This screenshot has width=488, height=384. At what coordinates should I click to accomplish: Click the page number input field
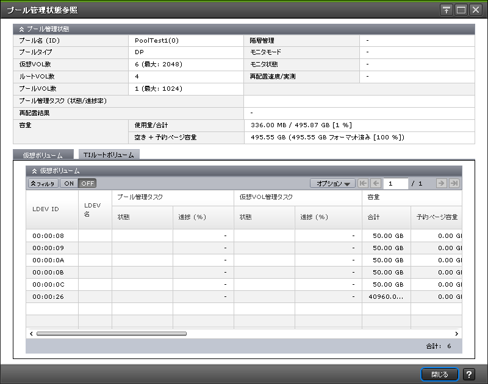pos(396,183)
